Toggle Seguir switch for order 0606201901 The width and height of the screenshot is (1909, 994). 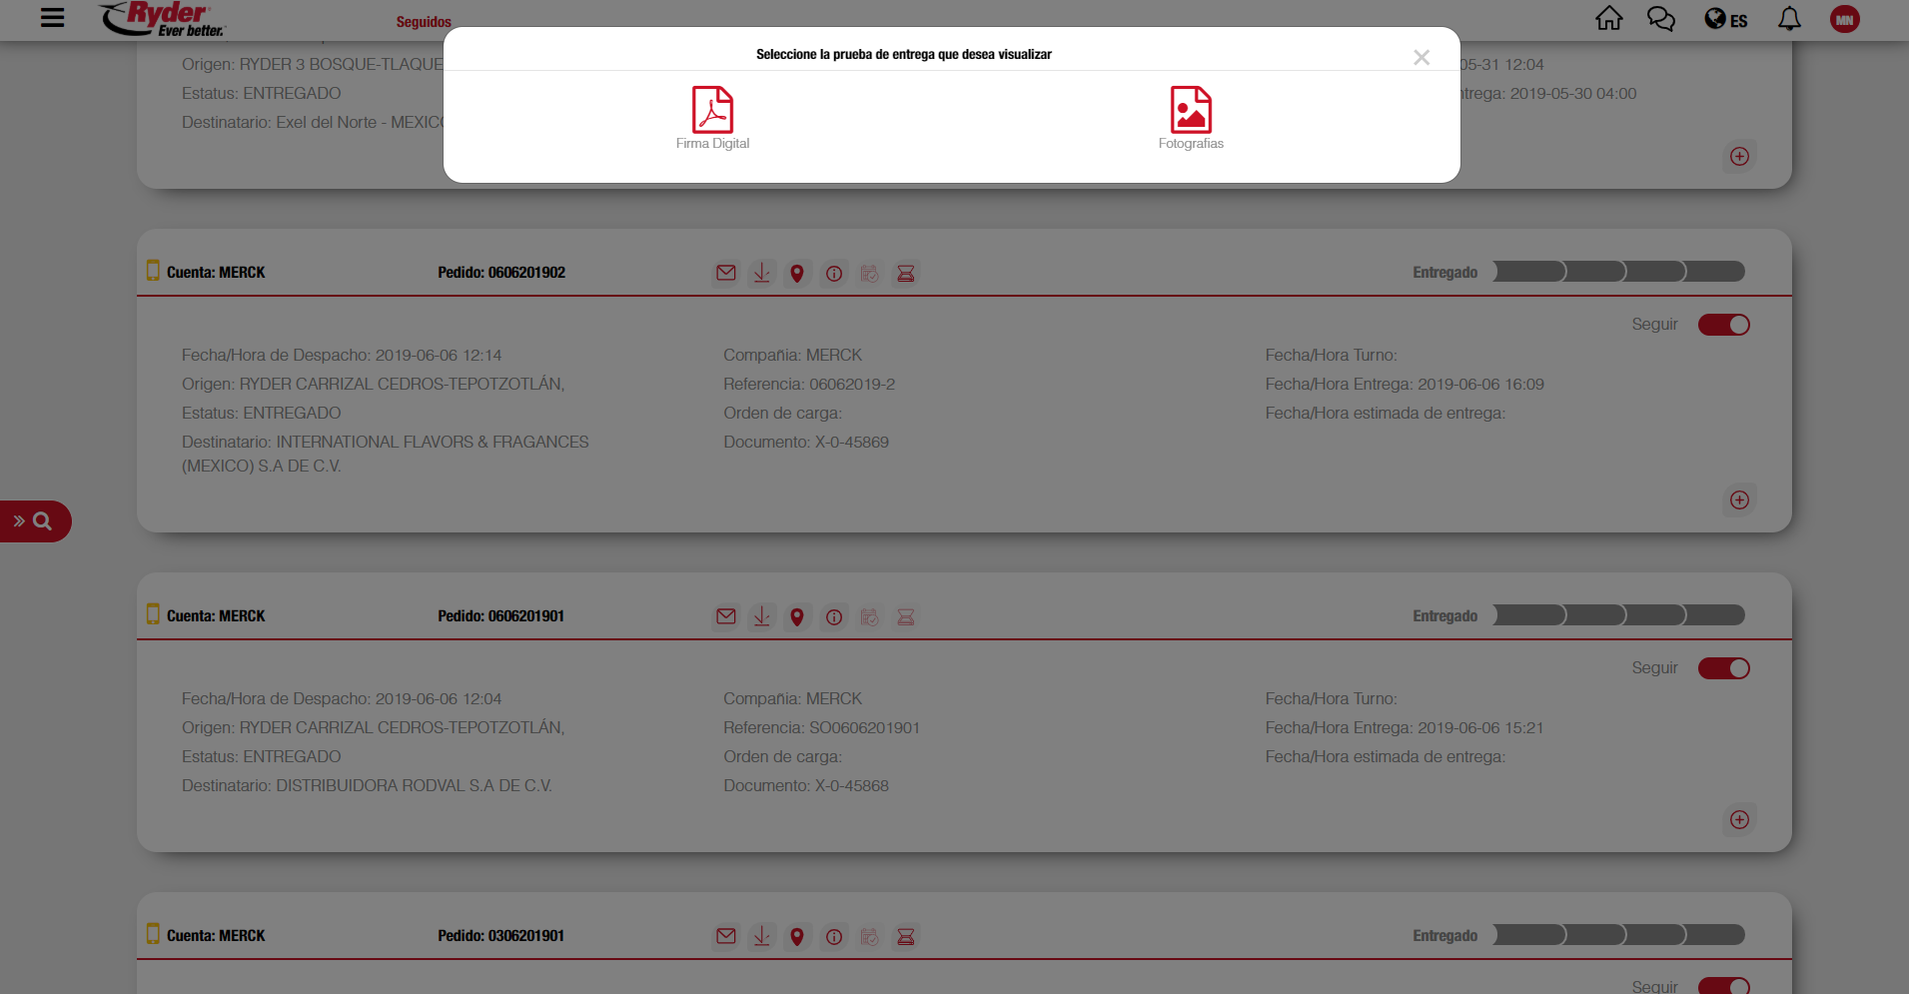click(x=1723, y=668)
